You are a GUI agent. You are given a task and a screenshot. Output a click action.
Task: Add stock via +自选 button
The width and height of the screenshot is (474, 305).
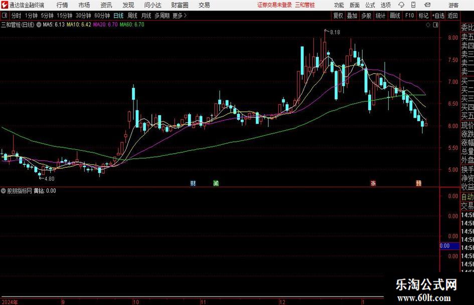pos(438,16)
